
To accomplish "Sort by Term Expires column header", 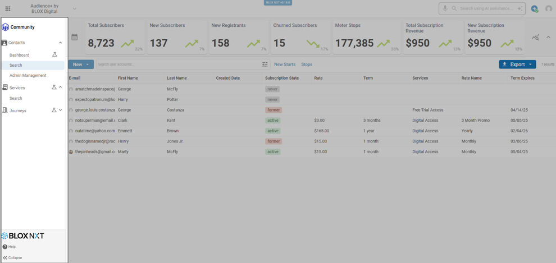I will click(522, 78).
